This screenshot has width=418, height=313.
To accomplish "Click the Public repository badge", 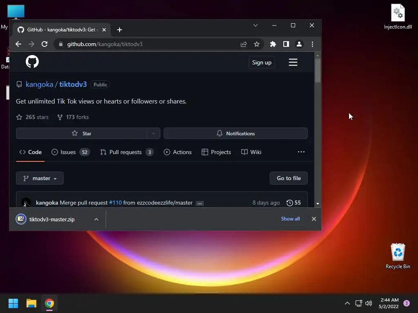I will (100, 85).
